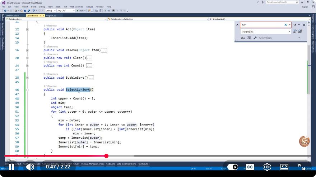Collapse the replace mode chevron
316x177 pixels.
click(237, 25)
